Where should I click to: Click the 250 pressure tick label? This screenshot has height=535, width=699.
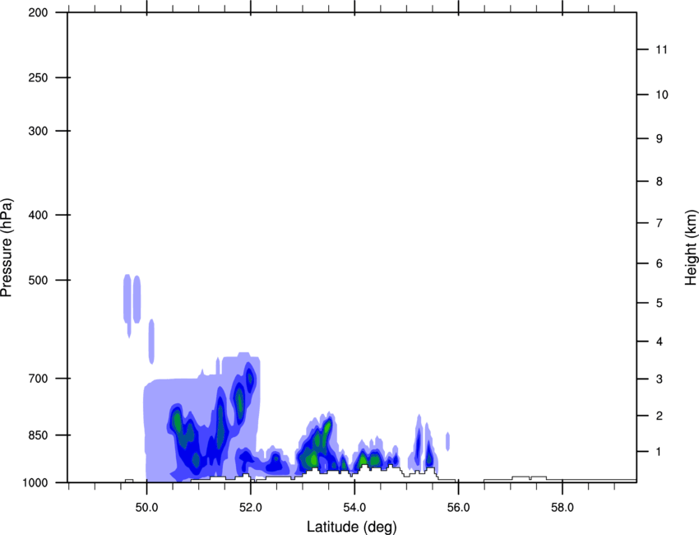pyautogui.click(x=38, y=77)
